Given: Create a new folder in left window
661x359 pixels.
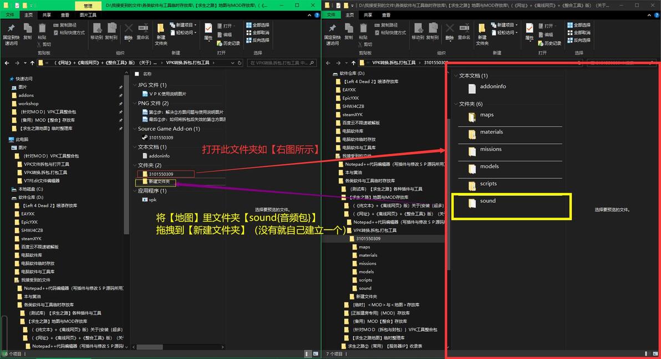Looking at the screenshot, I should click(161, 34).
